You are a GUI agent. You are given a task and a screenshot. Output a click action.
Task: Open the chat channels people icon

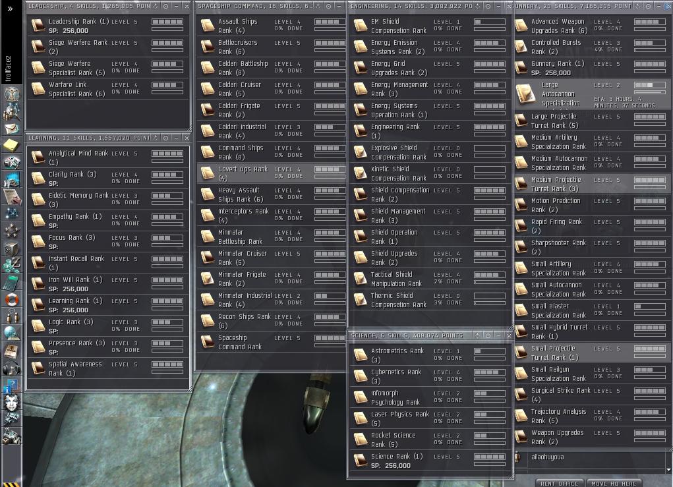12,316
